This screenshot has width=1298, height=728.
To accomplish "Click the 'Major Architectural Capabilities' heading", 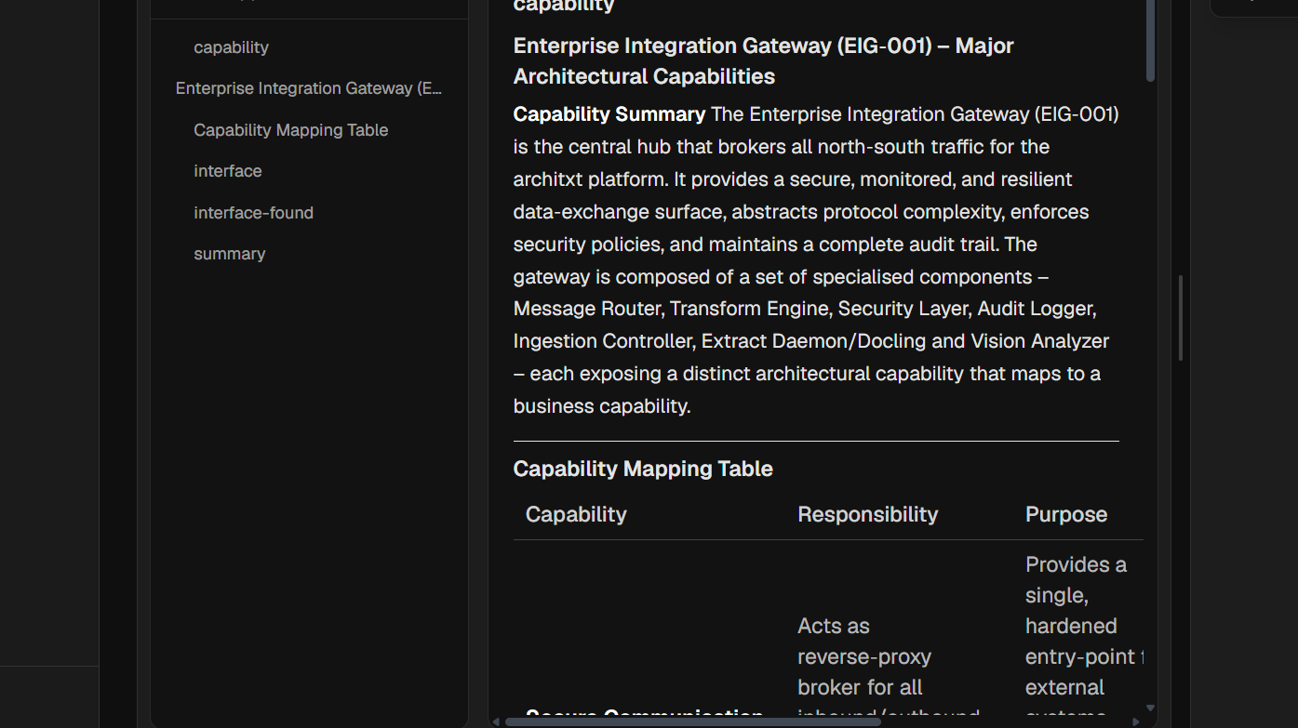I will click(763, 60).
